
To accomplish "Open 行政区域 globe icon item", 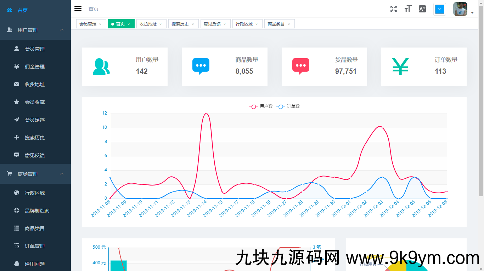I will click(35, 193).
